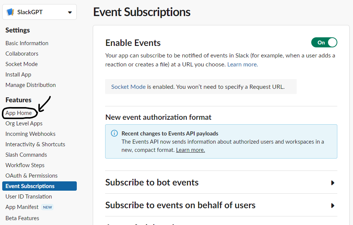Screen dimensions: 353x225
Task: Open App Home in the sidebar
Action: pyautogui.click(x=19, y=113)
